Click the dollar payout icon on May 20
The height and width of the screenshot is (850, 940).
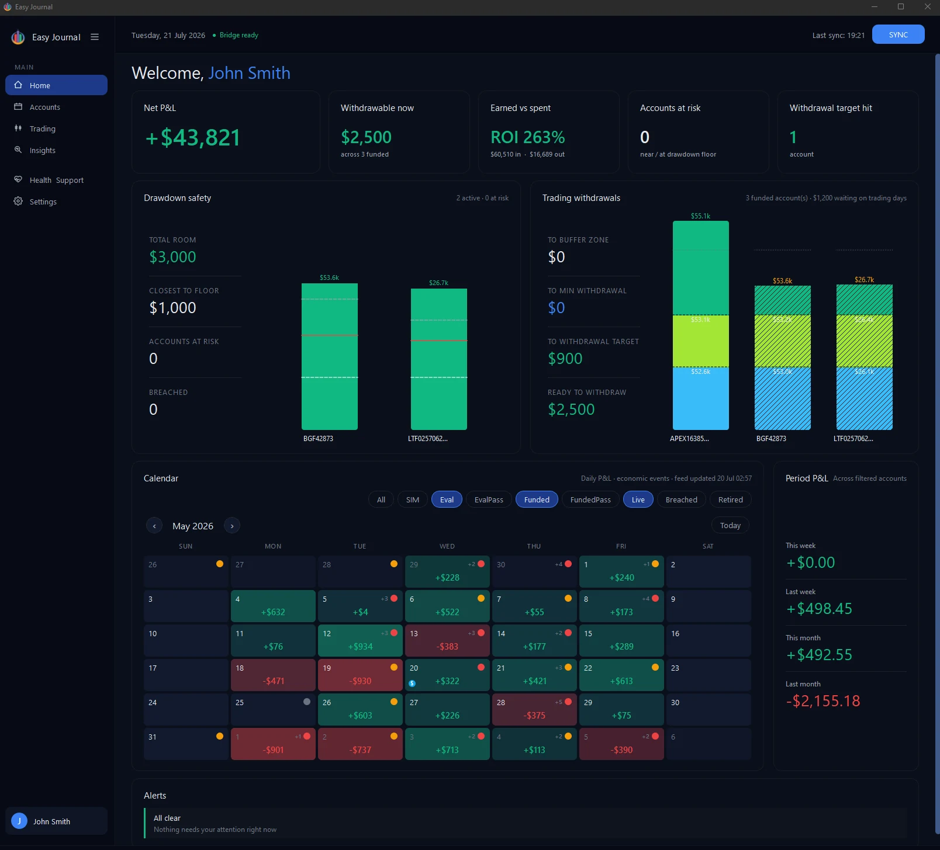tap(412, 684)
